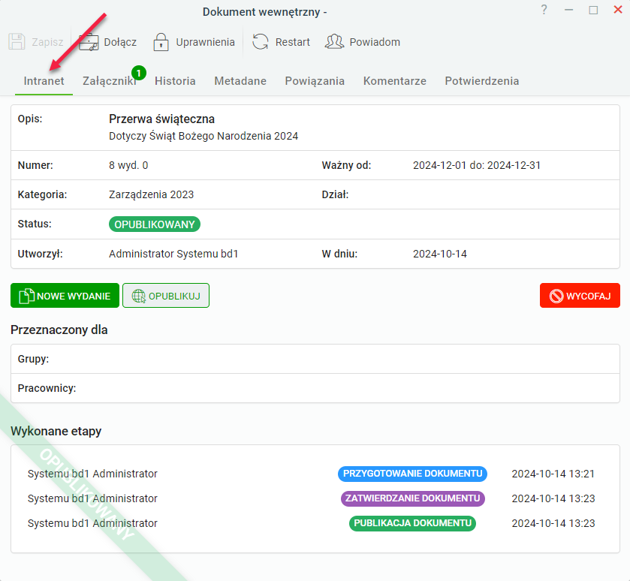Open the Powiązania tab

[x=315, y=81]
